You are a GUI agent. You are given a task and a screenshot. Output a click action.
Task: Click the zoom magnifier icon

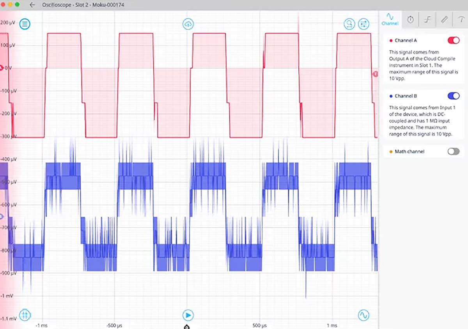point(349,24)
